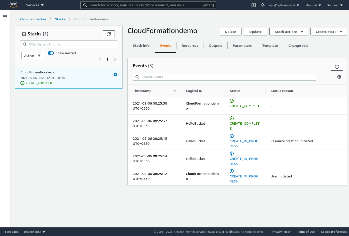Switch to the Resources tab

pyautogui.click(x=190, y=45)
